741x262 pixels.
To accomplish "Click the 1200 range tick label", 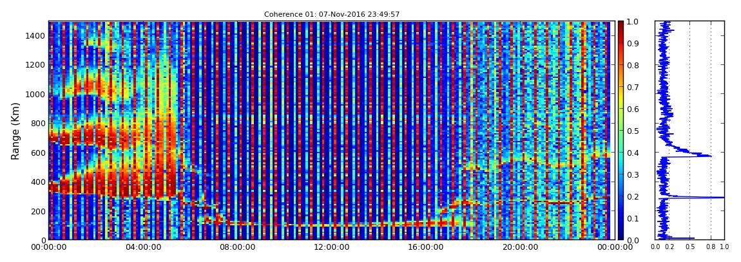I will pos(34,64).
